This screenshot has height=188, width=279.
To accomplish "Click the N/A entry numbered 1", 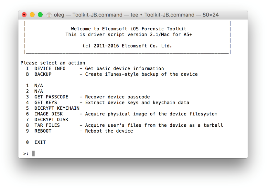I will pos(38,86).
